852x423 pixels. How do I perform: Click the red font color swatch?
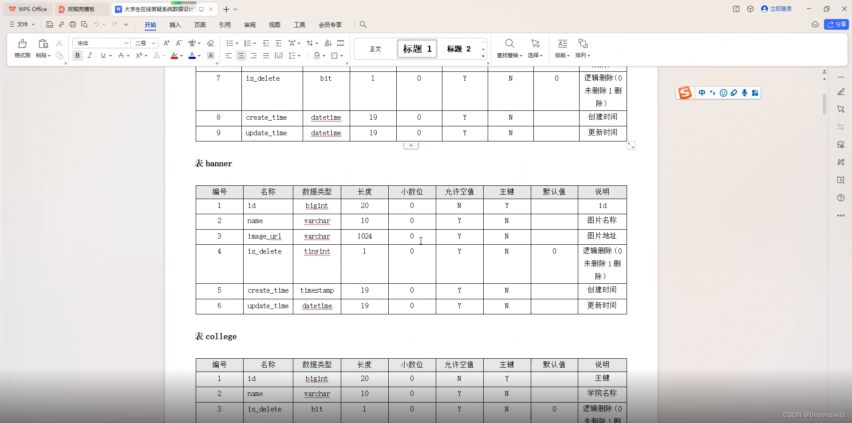tap(175, 58)
